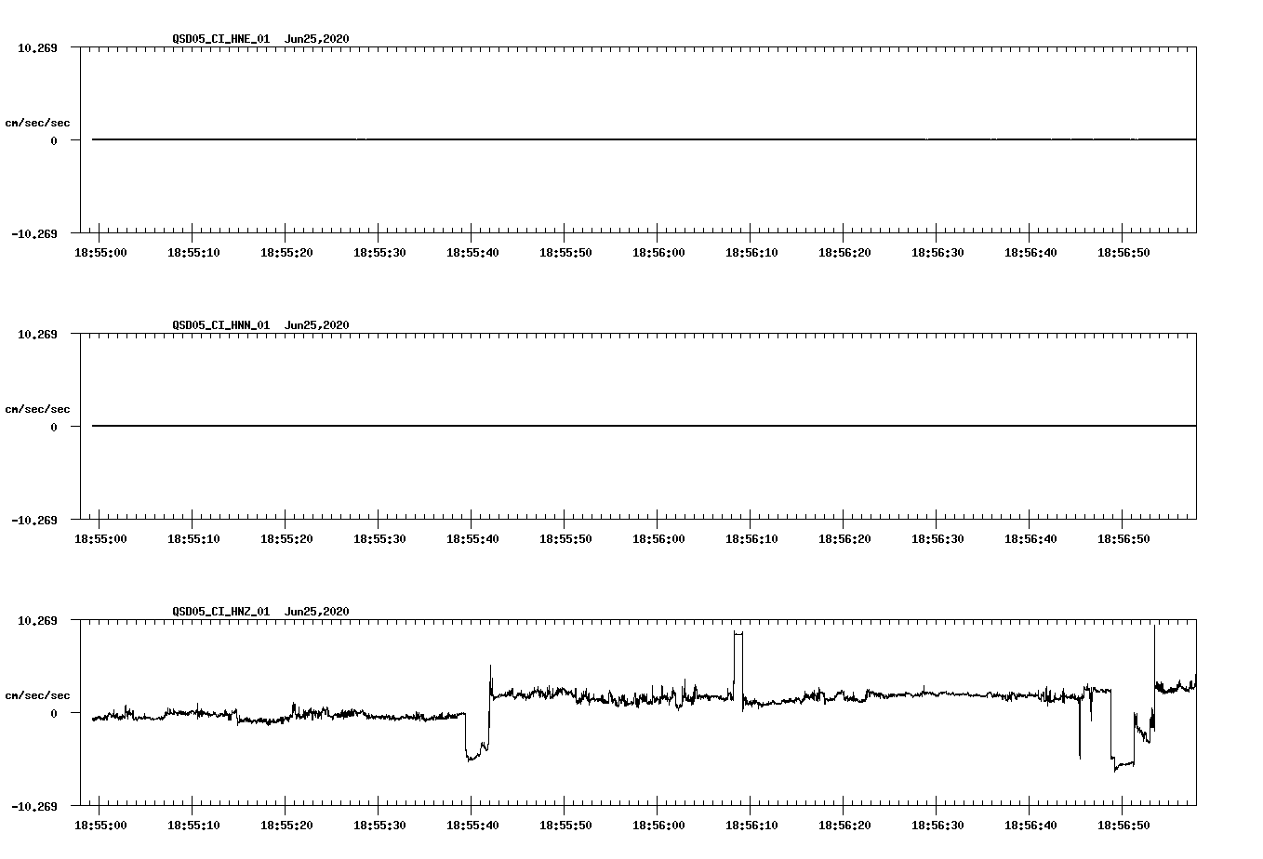Click 18:56:10 time label under HNZ plot
1263x859 pixels.
coord(751,826)
